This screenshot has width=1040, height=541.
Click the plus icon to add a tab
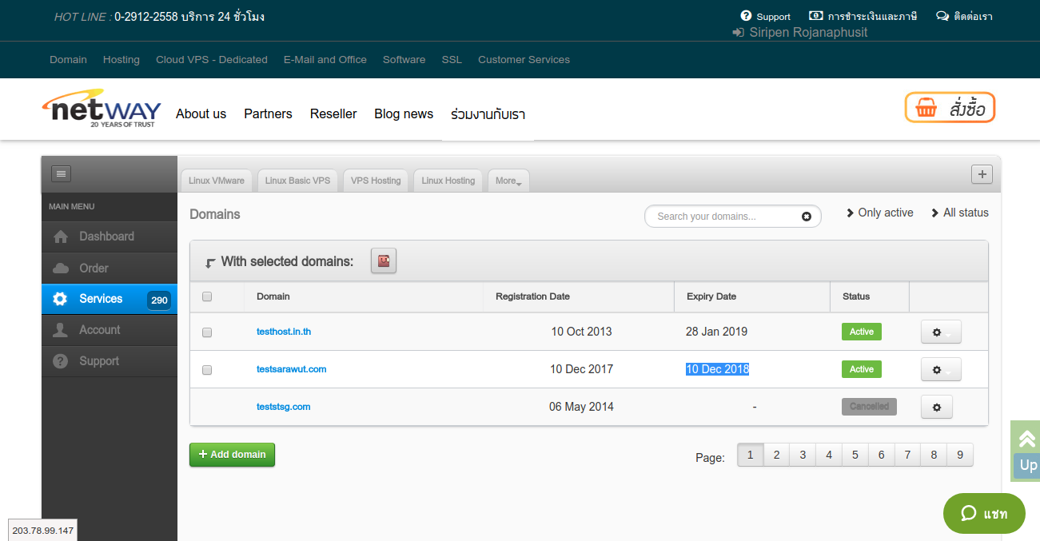tap(982, 174)
